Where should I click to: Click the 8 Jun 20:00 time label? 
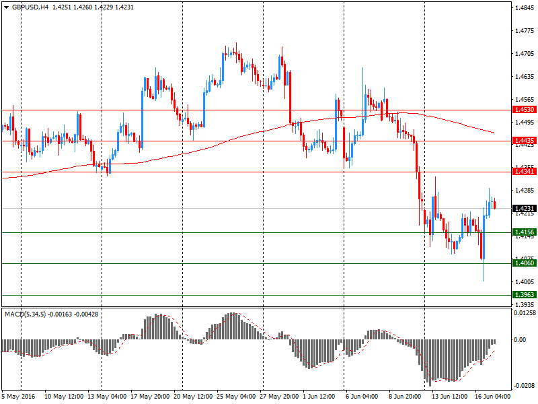(x=405, y=397)
